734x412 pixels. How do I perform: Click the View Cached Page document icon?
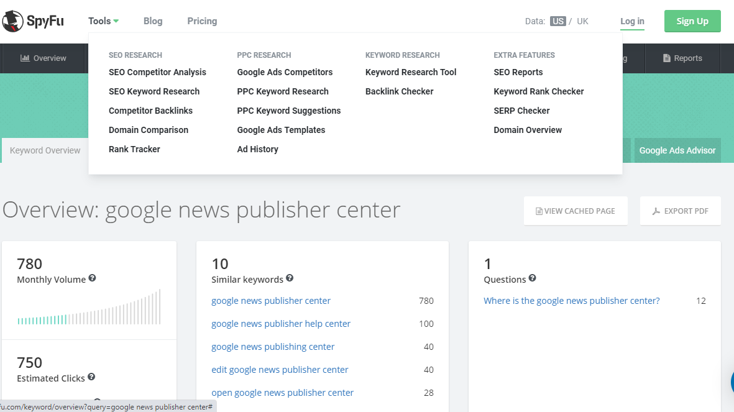coord(539,211)
